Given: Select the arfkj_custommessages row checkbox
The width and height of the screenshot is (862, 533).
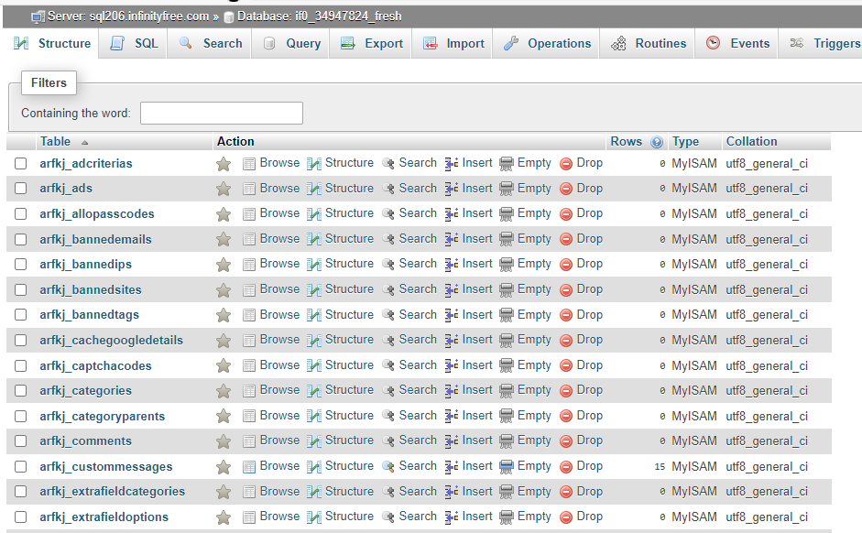Looking at the screenshot, I should pyautogui.click(x=20, y=467).
